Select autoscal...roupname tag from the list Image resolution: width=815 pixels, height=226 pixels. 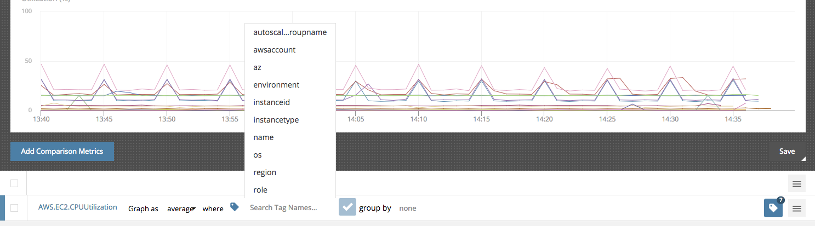(290, 32)
